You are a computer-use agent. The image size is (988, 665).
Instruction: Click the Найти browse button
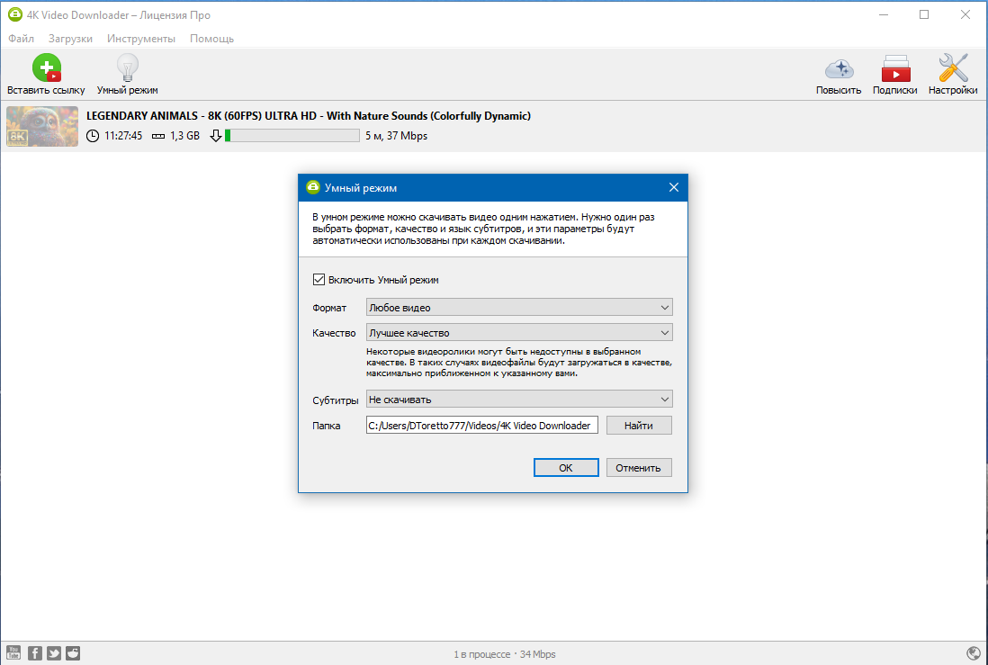point(639,426)
